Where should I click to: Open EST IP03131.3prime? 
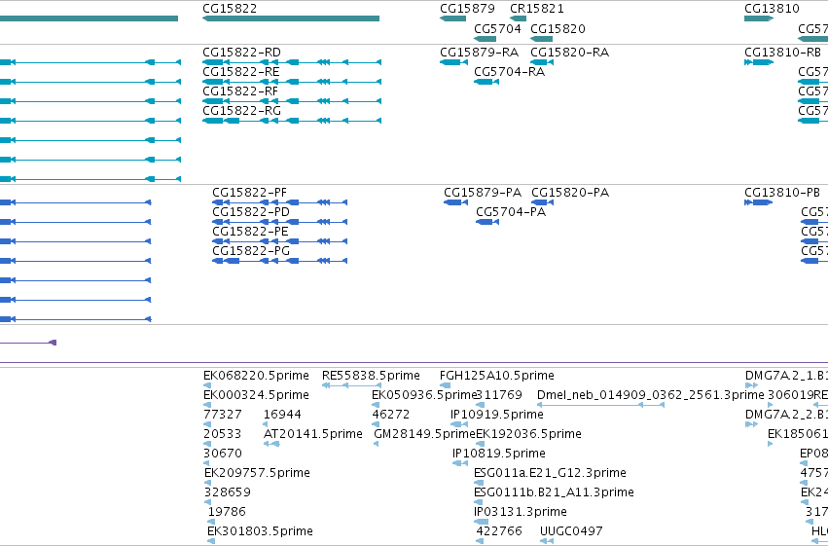click(x=521, y=512)
